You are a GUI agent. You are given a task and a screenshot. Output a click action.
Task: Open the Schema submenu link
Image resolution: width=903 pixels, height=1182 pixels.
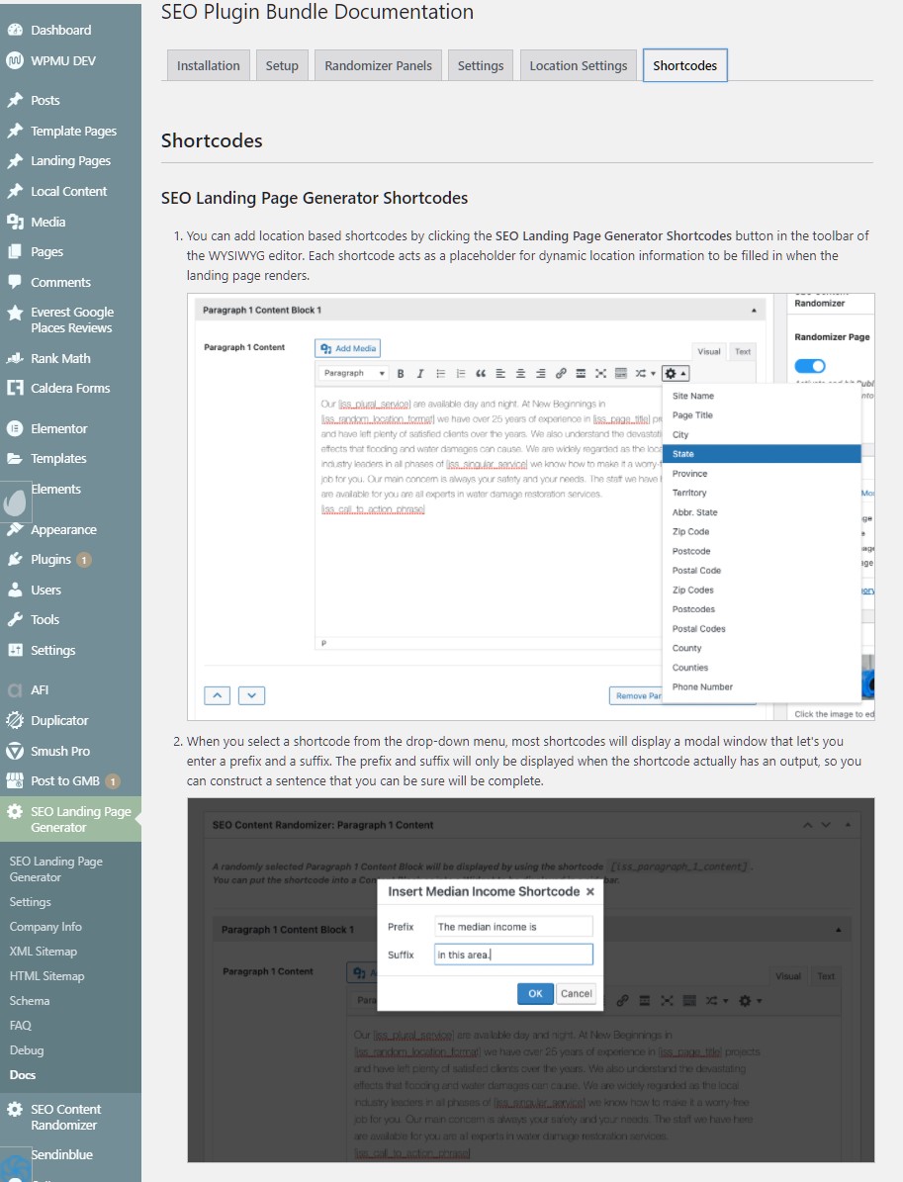(30, 1000)
